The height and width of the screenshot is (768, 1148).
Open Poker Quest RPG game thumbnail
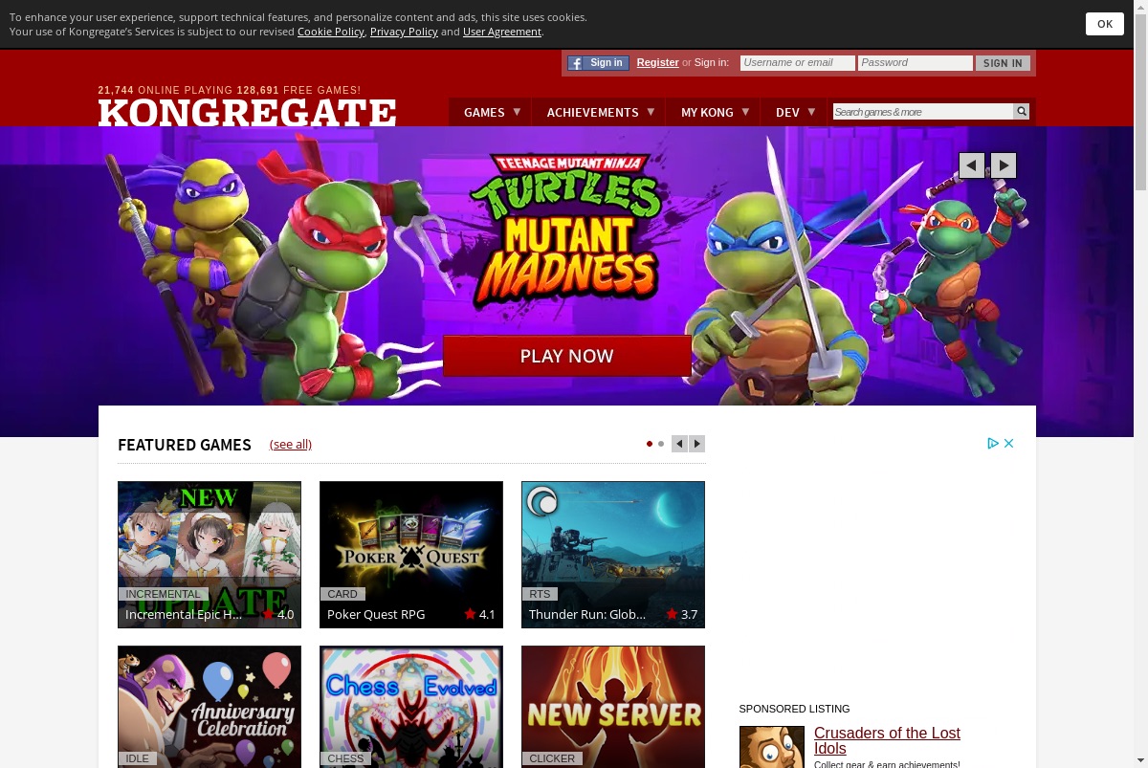[411, 555]
